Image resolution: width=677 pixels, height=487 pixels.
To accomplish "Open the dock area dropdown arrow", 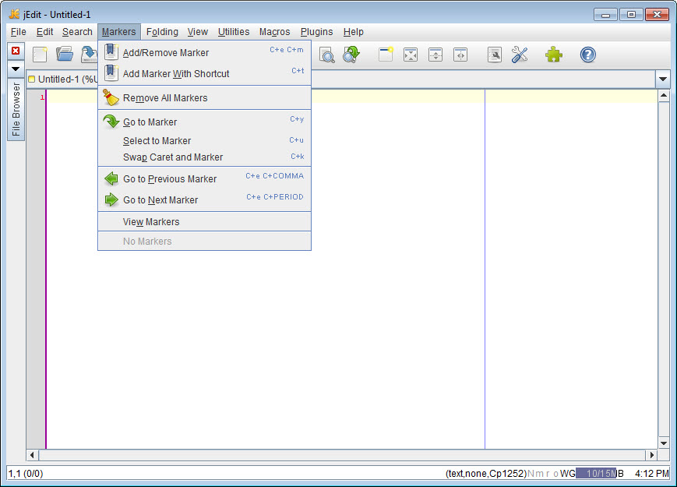I will (16, 69).
